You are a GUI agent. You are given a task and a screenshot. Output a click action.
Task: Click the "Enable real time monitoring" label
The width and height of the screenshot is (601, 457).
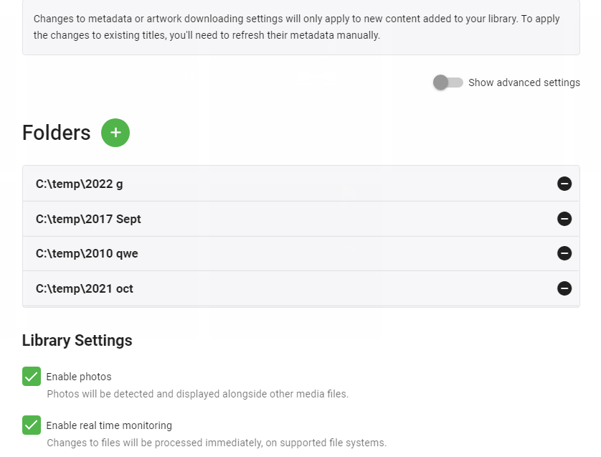[109, 425]
